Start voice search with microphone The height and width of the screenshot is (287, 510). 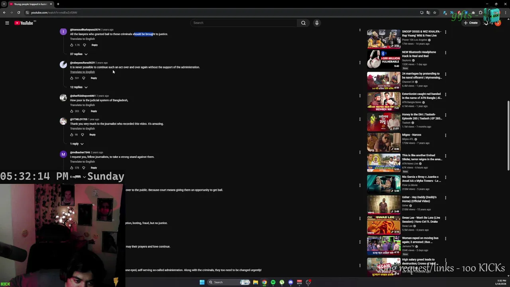tap(317, 23)
